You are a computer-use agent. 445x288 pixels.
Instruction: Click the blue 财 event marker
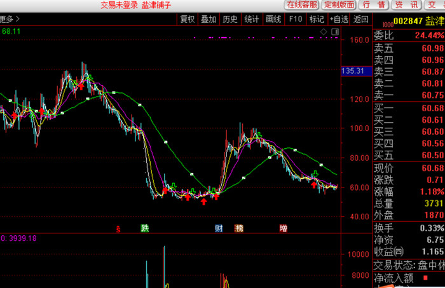(219, 228)
